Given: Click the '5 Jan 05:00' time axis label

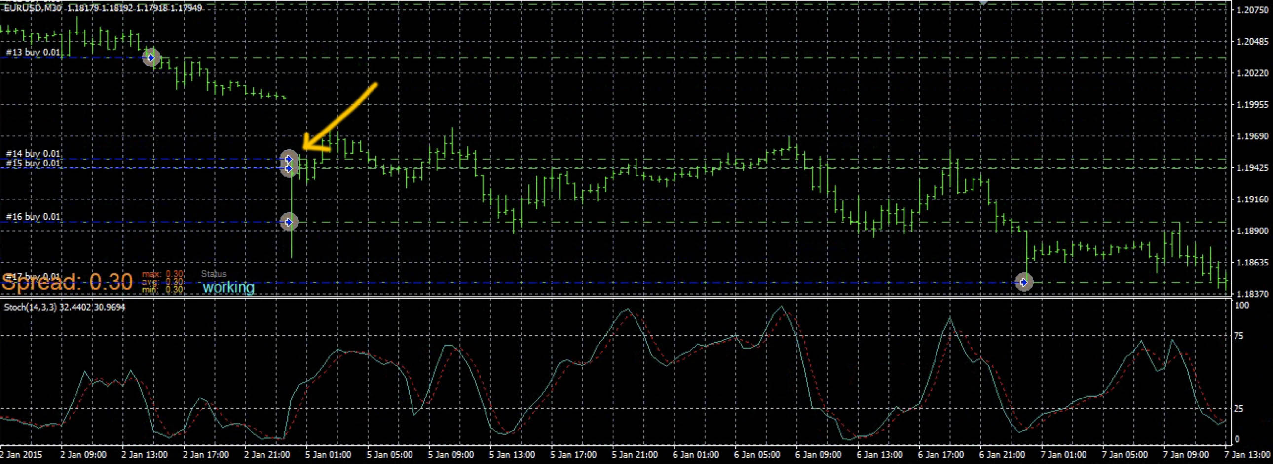Looking at the screenshot, I should 389,454.
